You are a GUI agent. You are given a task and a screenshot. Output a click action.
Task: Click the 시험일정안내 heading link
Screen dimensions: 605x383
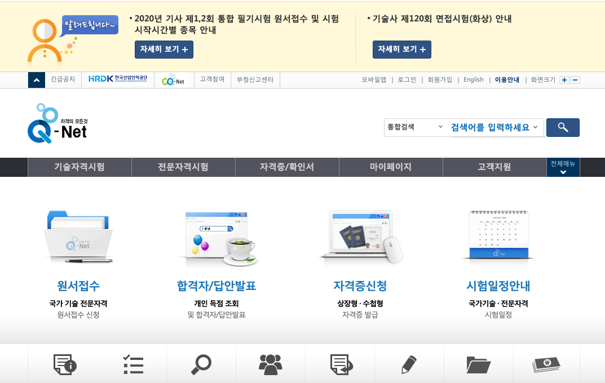coord(498,286)
